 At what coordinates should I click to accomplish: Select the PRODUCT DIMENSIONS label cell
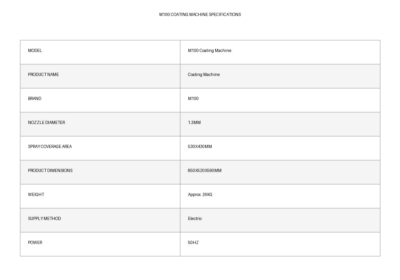coord(100,172)
